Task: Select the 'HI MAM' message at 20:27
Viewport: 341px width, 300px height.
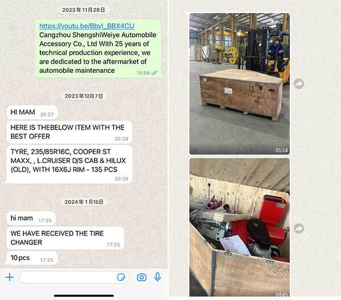Action: click(32, 113)
